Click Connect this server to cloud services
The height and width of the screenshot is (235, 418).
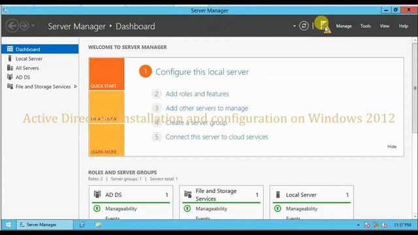pyautogui.click(x=217, y=136)
